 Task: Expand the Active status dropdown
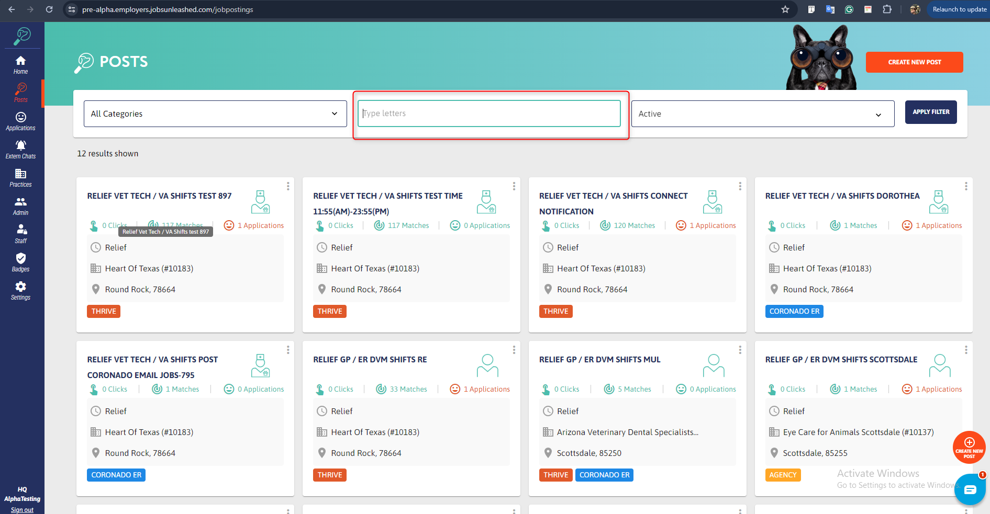point(763,113)
